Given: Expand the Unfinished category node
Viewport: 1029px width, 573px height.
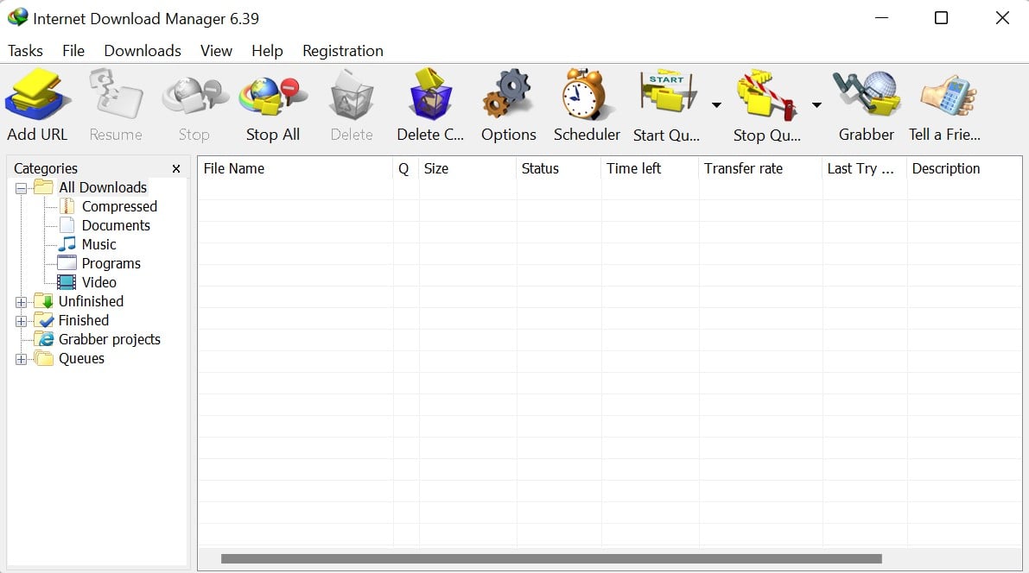Looking at the screenshot, I should click(x=21, y=302).
